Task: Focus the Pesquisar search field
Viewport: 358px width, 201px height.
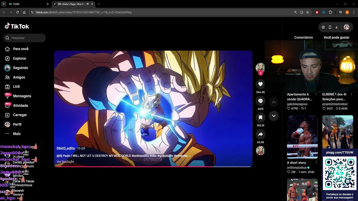Action: (x=25, y=38)
